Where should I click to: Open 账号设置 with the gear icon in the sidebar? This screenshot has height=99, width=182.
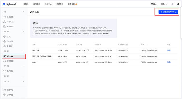coord(8,17)
